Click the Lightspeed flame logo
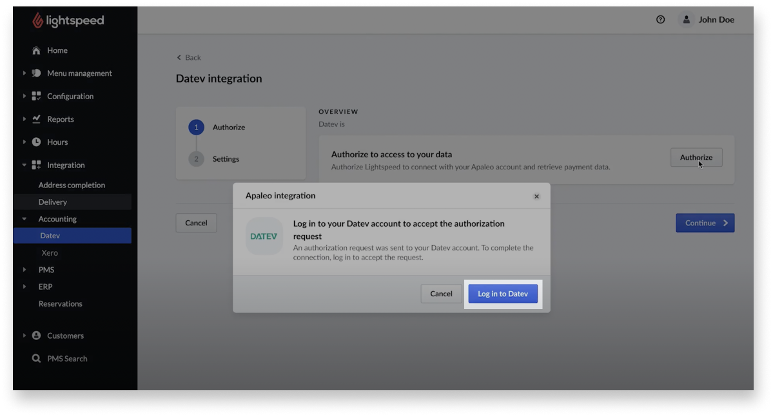The image size is (773, 416). (37, 20)
